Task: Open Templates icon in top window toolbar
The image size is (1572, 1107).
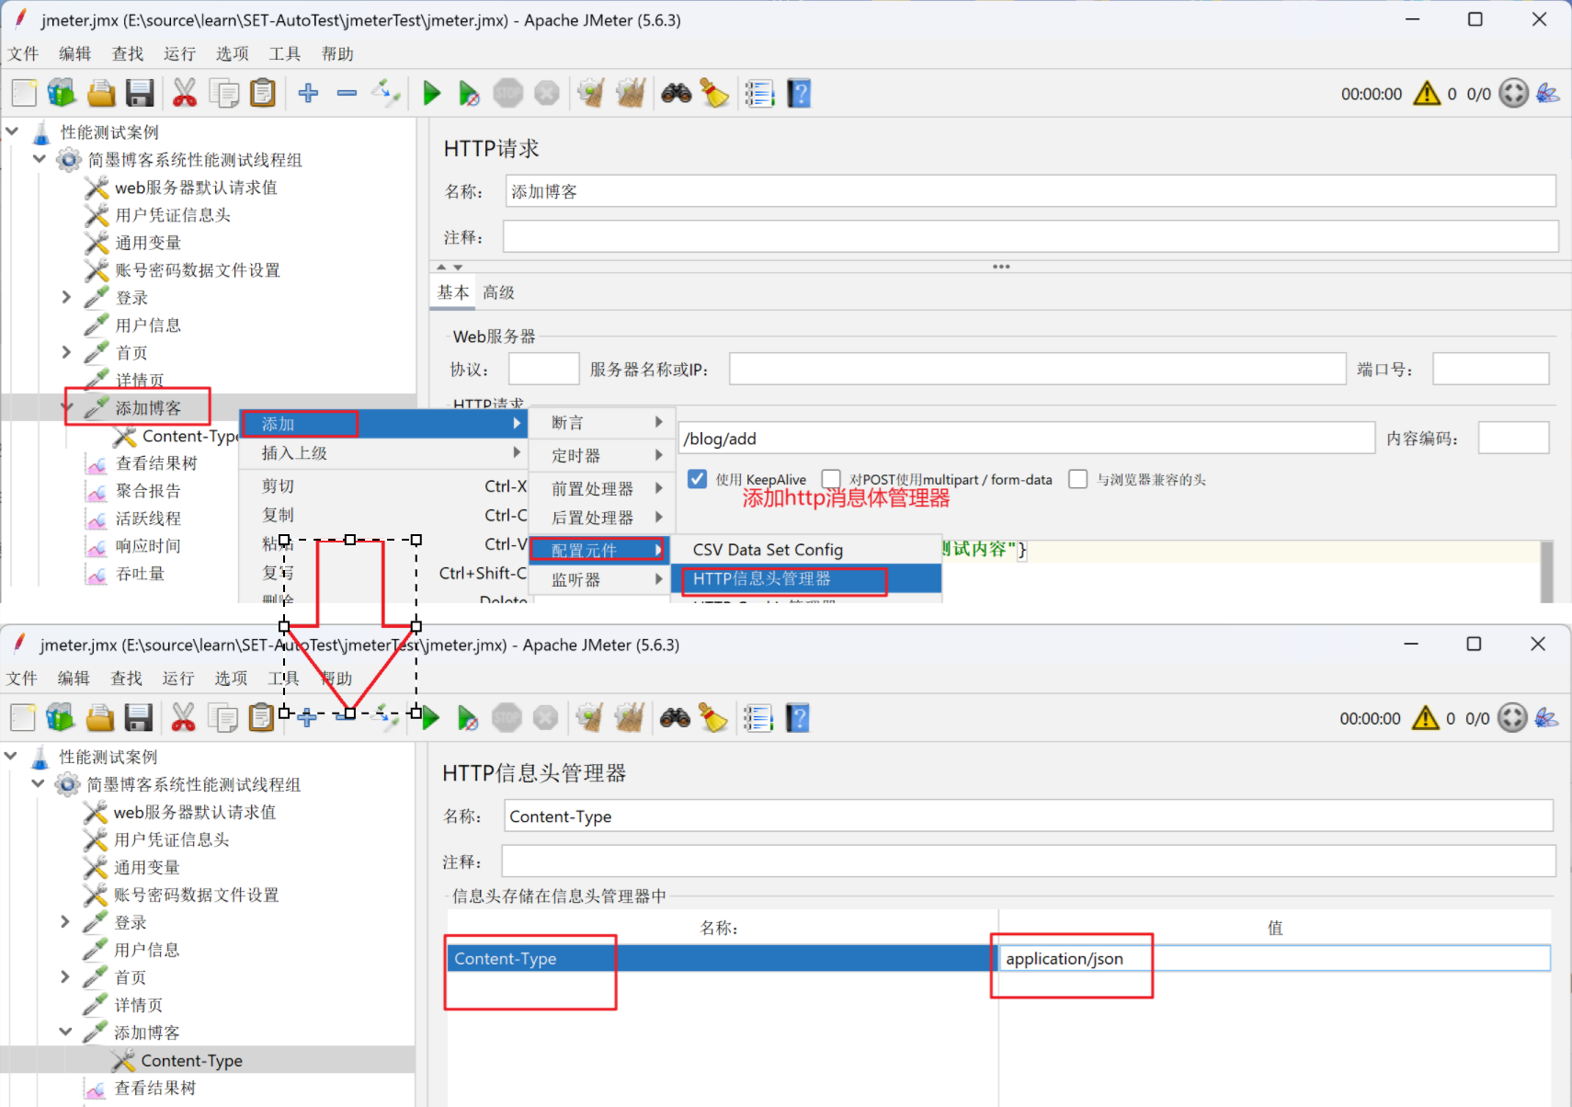Action: tap(62, 93)
